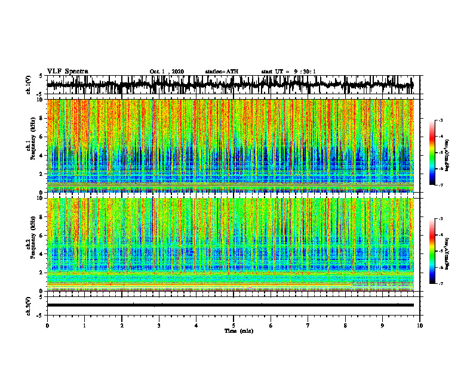Click the ch.2 color bar log(PSD) label

tap(447, 253)
